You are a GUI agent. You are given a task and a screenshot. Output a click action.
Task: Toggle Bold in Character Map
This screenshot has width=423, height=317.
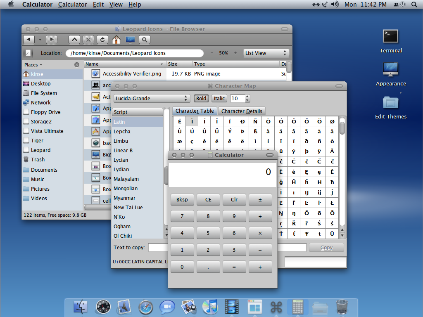(x=201, y=98)
